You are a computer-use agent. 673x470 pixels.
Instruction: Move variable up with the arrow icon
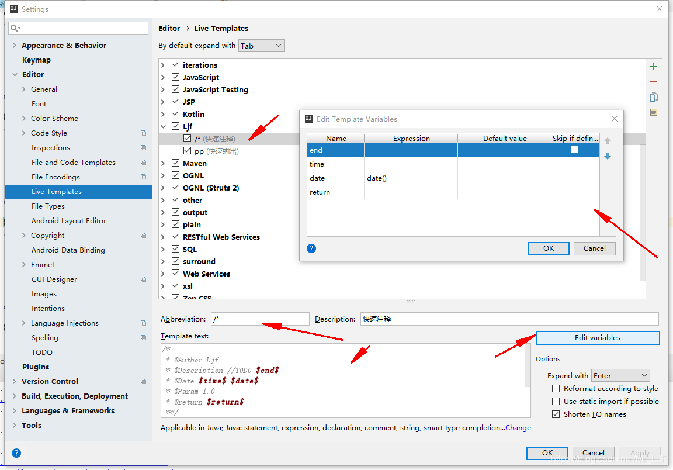(608, 141)
